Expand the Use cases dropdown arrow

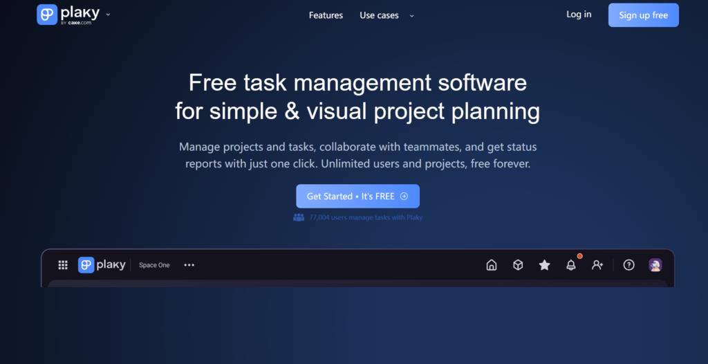click(x=411, y=16)
